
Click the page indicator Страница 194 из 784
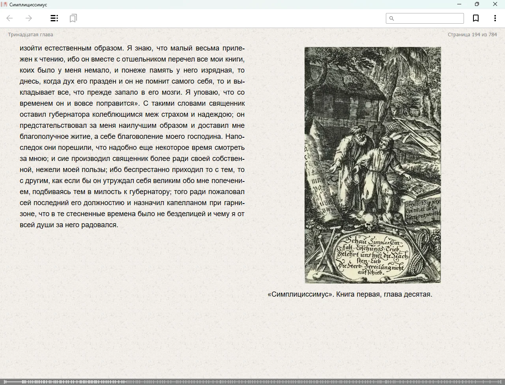pos(472,35)
